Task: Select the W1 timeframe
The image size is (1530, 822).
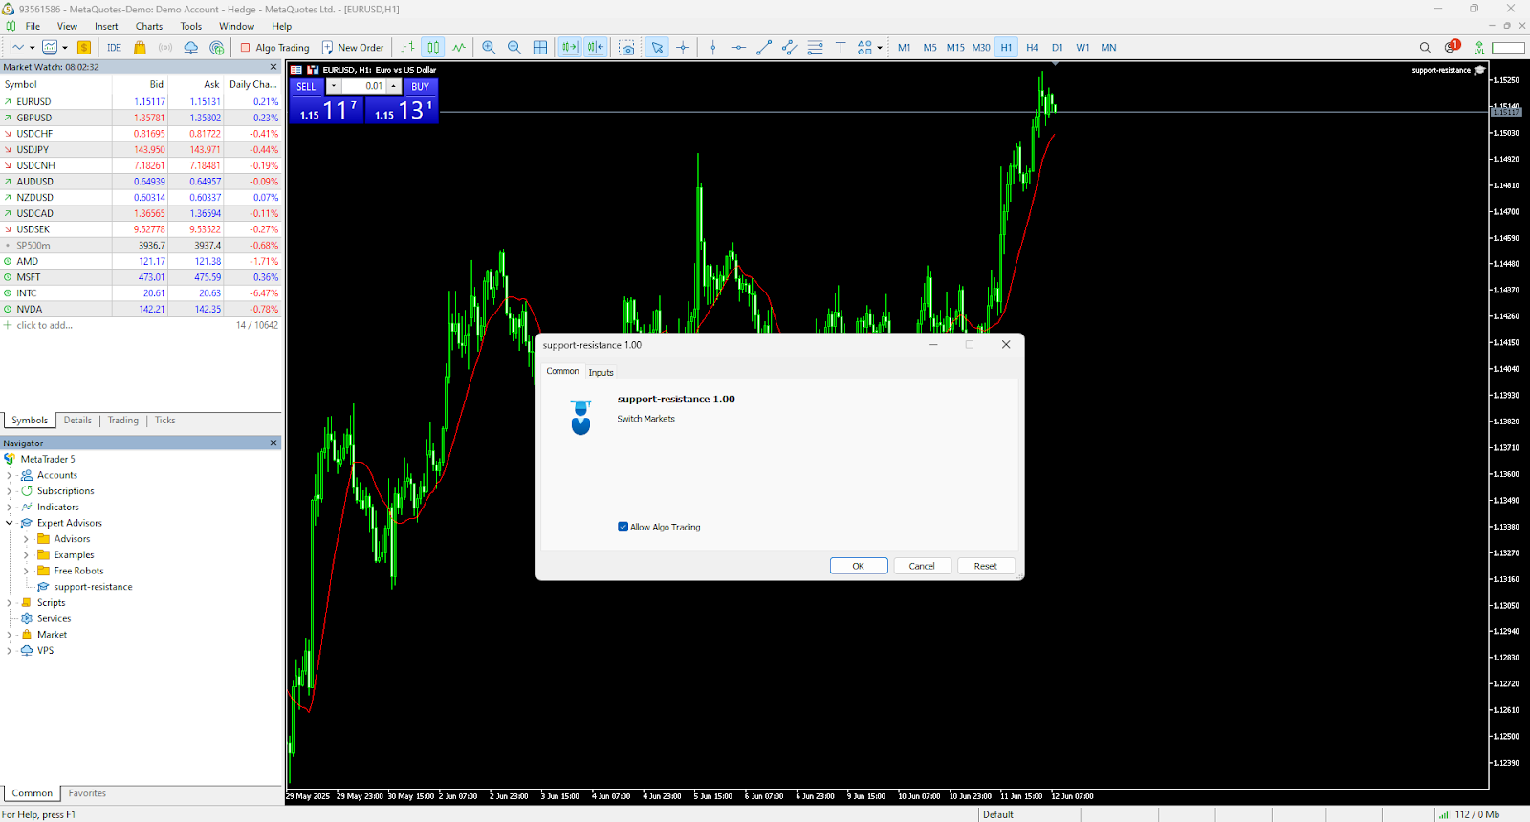Action: [x=1082, y=48]
